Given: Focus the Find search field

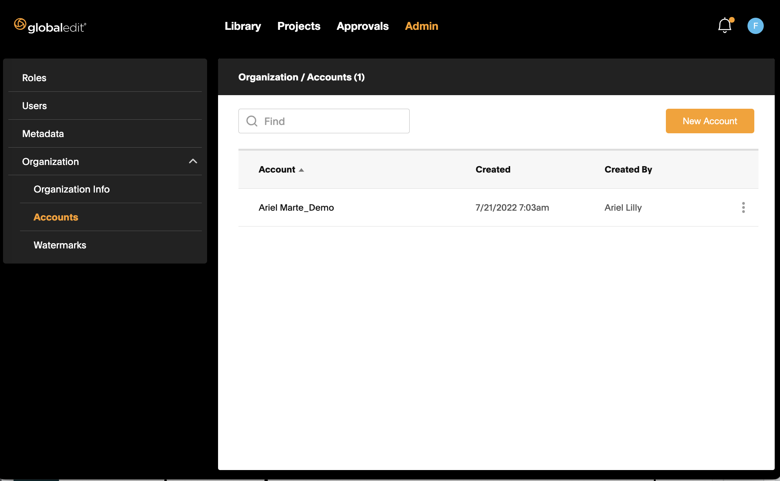Looking at the screenshot, I should point(324,121).
